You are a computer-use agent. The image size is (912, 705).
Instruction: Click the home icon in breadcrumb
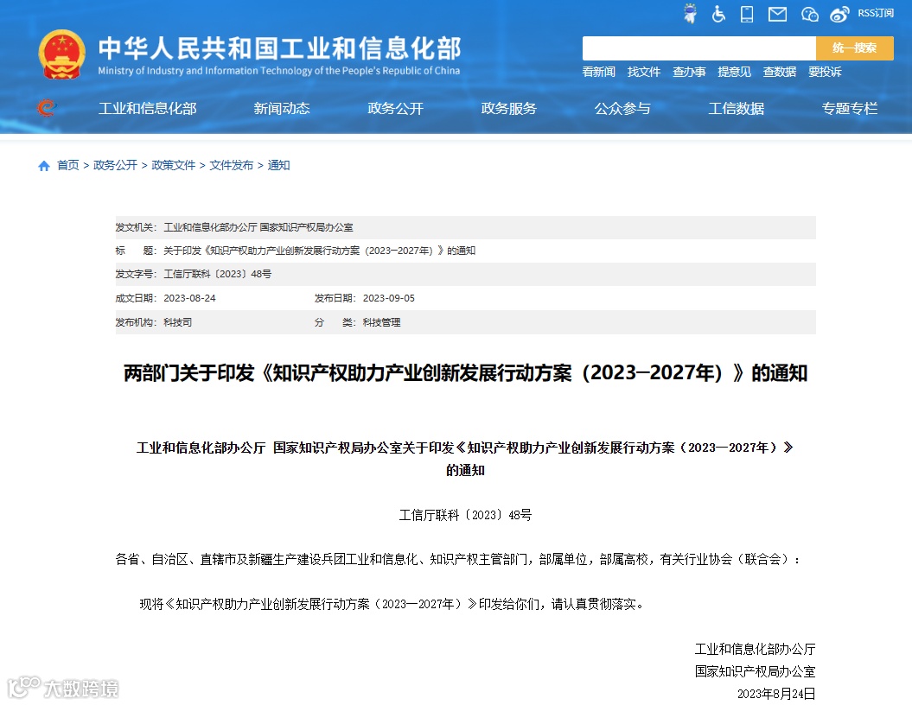click(x=43, y=166)
